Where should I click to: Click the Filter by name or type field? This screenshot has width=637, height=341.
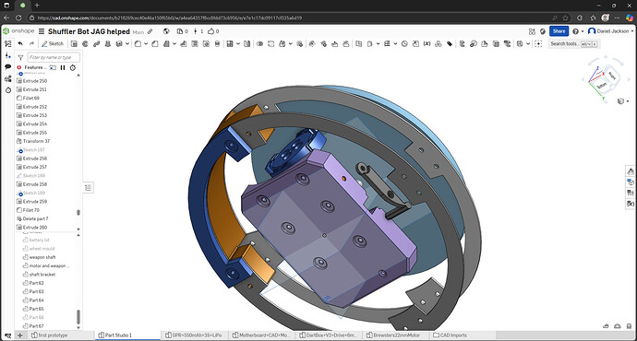click(54, 57)
